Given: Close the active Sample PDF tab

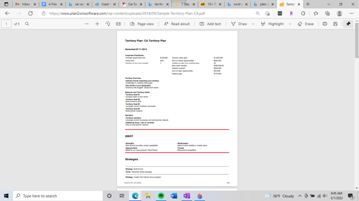Looking at the screenshot, I should pos(299,4).
